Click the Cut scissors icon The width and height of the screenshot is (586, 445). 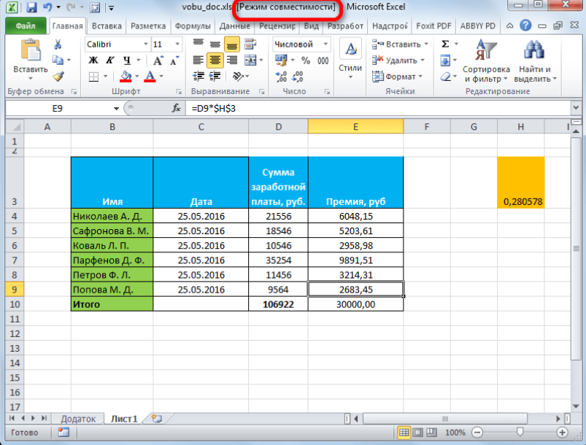(59, 44)
